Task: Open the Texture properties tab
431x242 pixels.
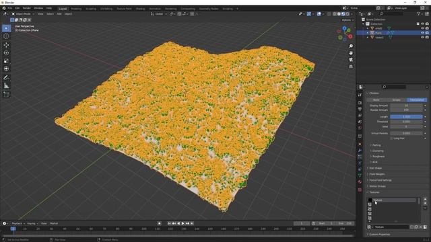Action: (x=360, y=190)
